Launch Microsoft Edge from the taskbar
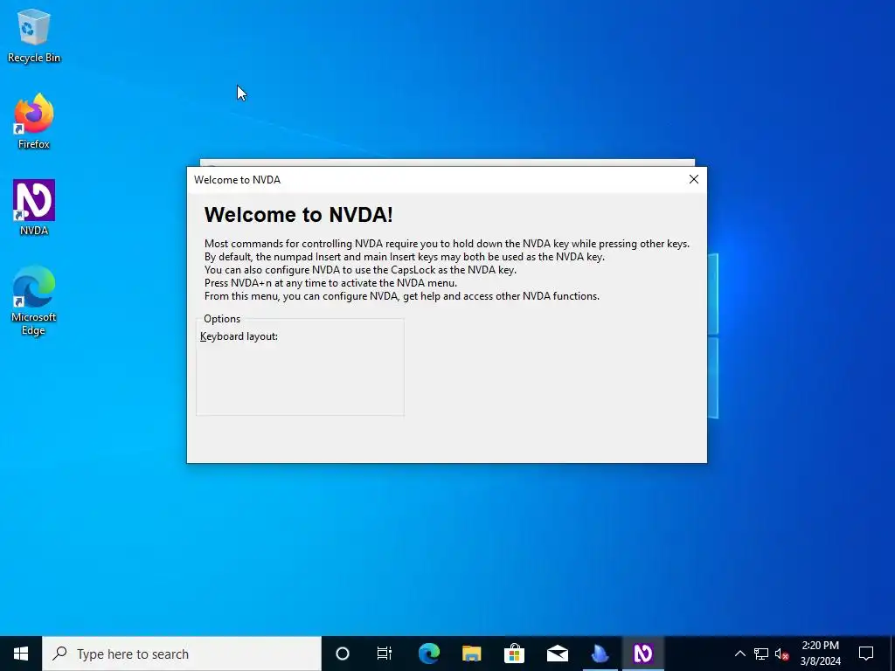The height and width of the screenshot is (671, 895). (428, 654)
